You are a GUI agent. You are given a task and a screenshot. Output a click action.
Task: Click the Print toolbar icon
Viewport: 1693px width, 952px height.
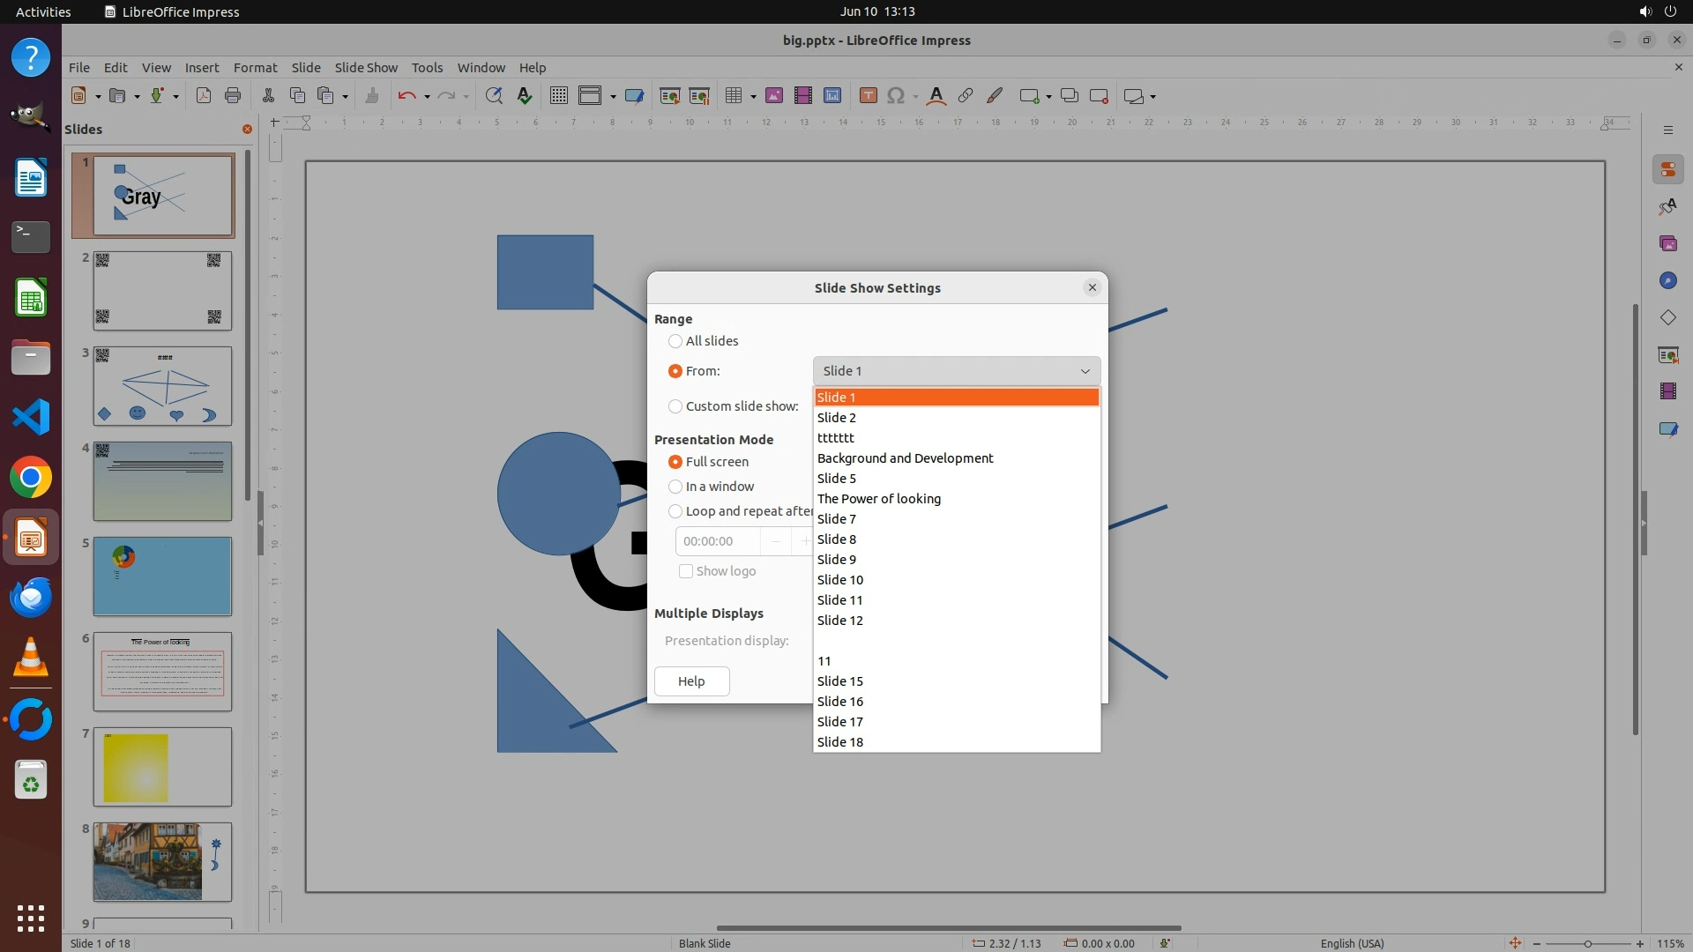tap(233, 96)
